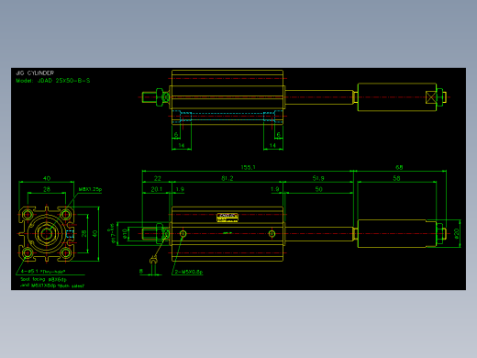The height and width of the screenshot is (358, 477).
Task: Select the 68 dimension value
Action: [399, 167]
